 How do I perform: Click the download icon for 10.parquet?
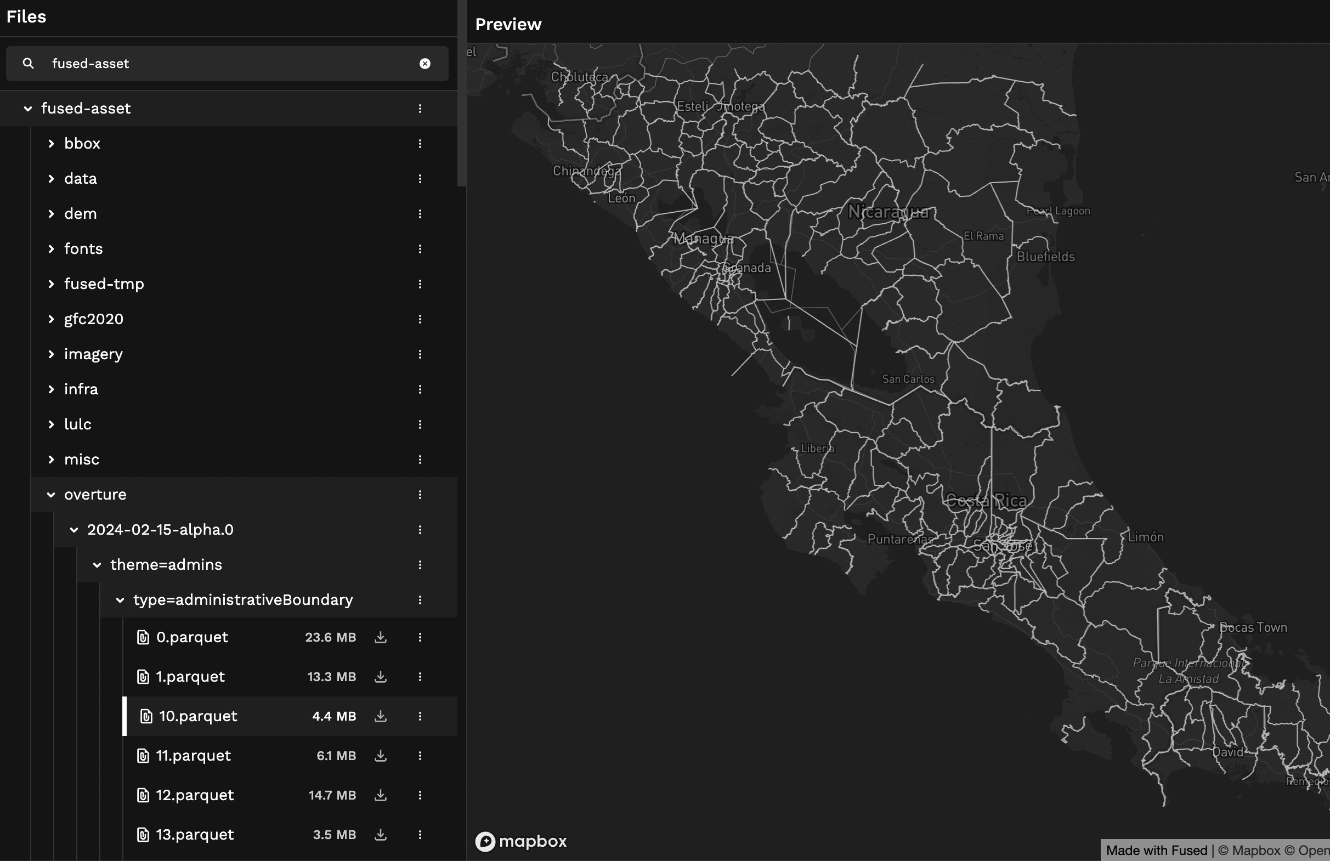pyautogui.click(x=382, y=717)
